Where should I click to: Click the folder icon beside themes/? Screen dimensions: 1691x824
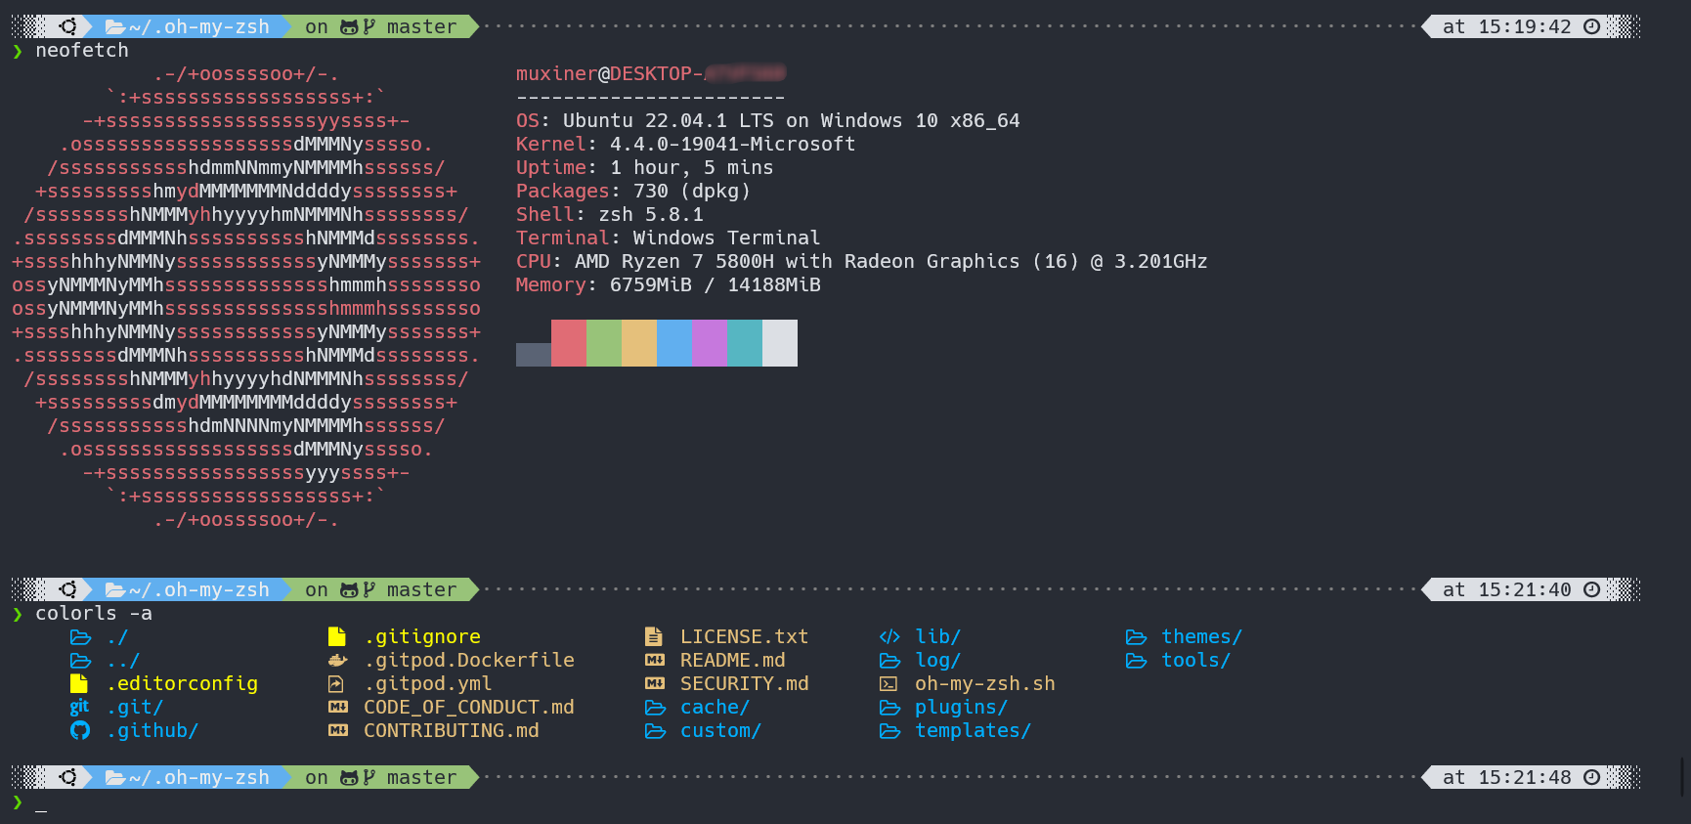click(1136, 637)
